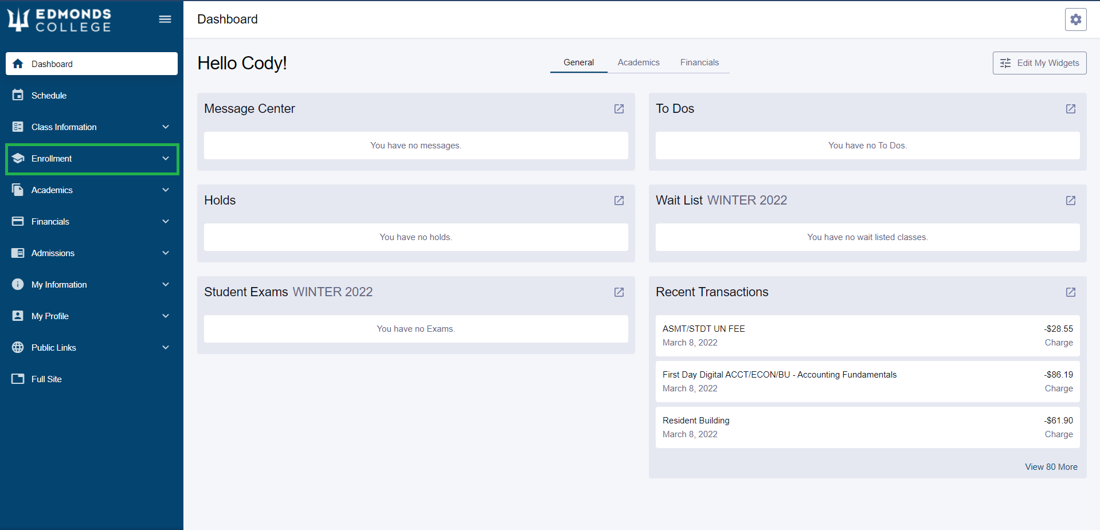
Task: Open To Dos widget expand icon
Action: coord(1071,109)
